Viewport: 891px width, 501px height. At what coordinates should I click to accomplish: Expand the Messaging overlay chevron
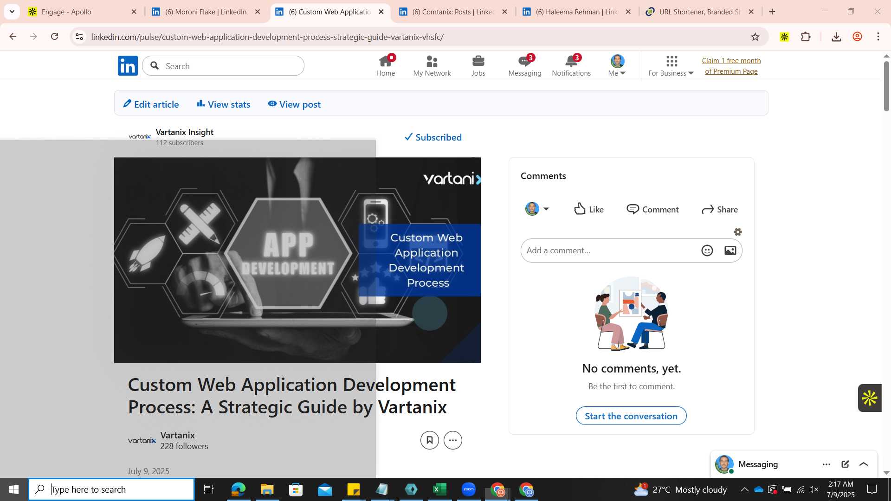[x=864, y=464]
